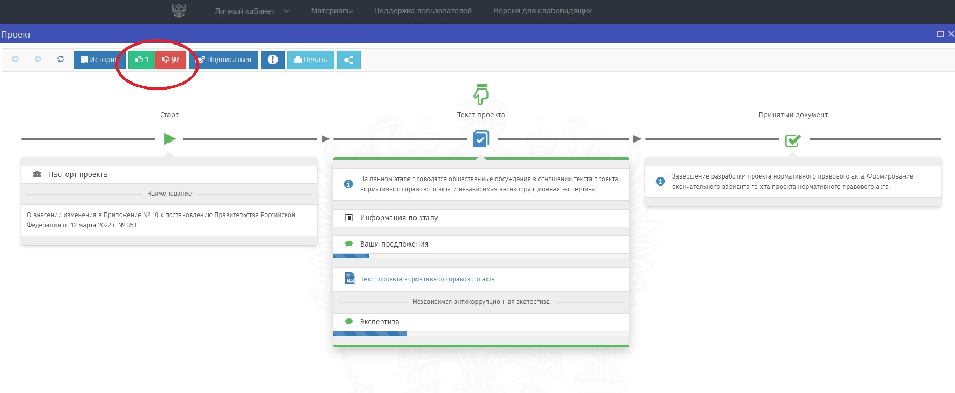Click the Текст проекта stage checkbox icon
This screenshot has width=955, height=393.
[x=481, y=139]
